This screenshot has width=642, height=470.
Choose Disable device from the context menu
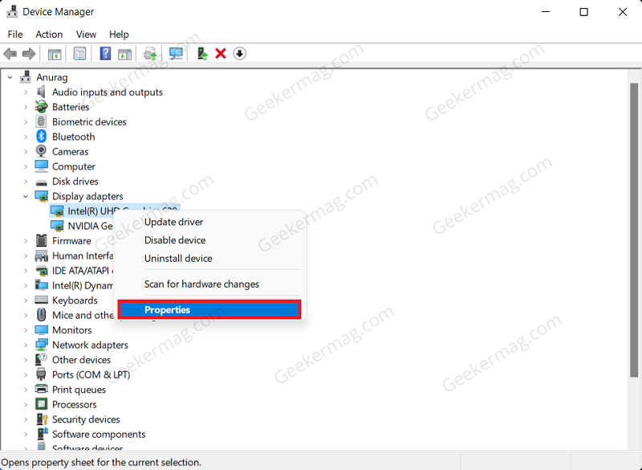(x=209, y=240)
